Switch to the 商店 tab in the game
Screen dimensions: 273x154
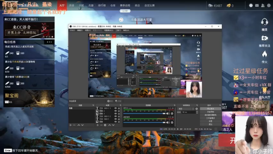pyautogui.click(x=137, y=5)
